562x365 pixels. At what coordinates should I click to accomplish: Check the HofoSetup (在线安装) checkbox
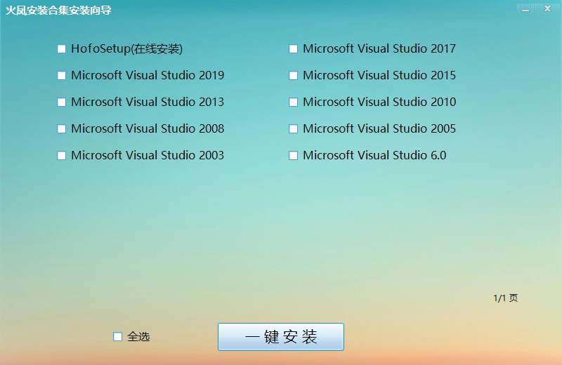(x=62, y=49)
